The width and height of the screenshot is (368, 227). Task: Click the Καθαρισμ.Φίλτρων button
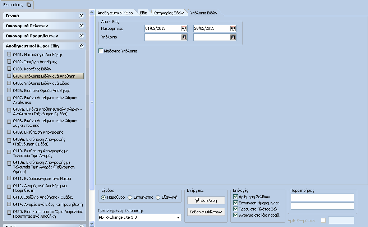pyautogui.click(x=206, y=212)
